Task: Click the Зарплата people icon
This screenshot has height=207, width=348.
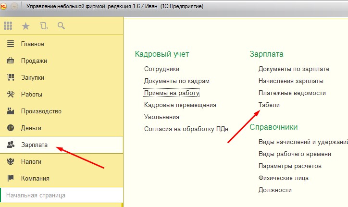Action: [x=11, y=145]
